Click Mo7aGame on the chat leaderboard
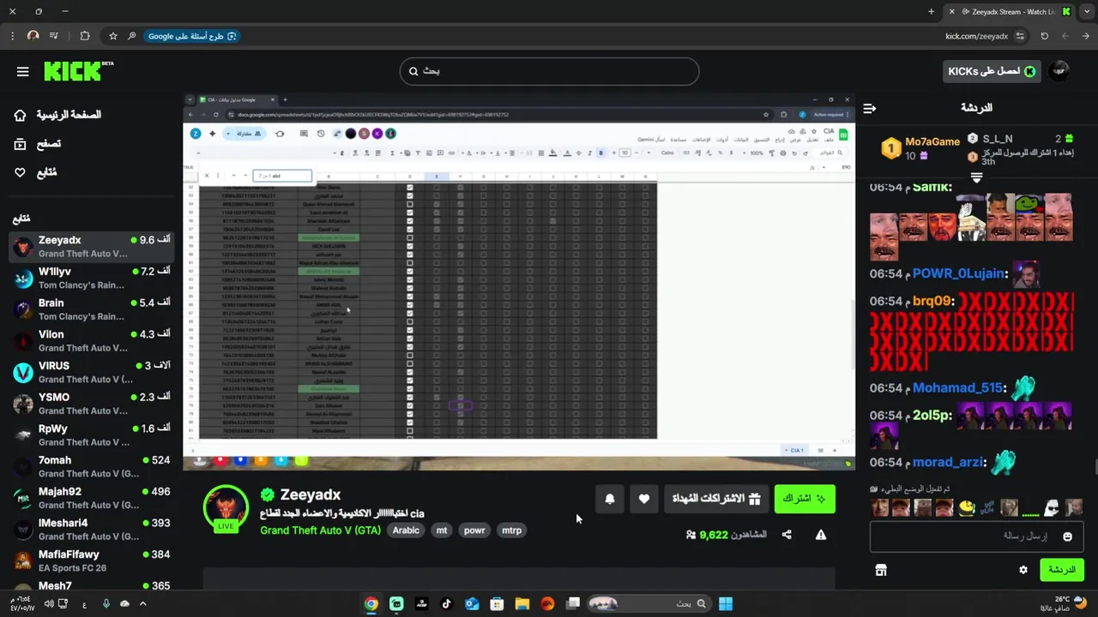Screen dimensions: 1098x617 932,141
